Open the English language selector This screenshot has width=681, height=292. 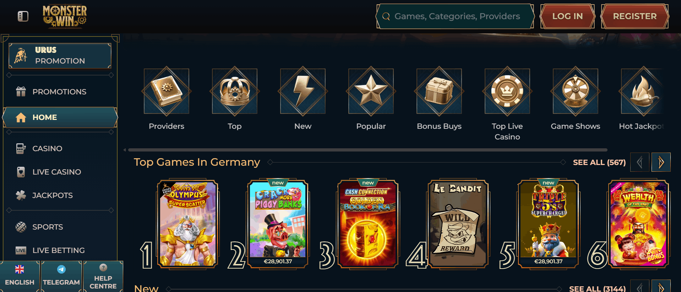20,276
